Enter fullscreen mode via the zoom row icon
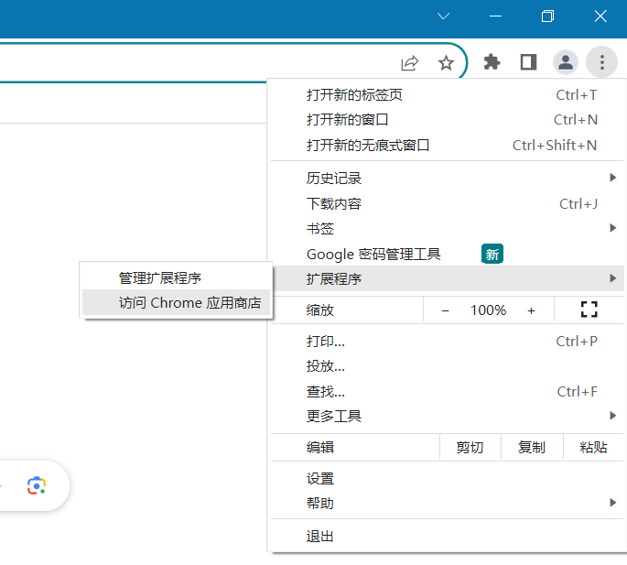 pos(589,310)
